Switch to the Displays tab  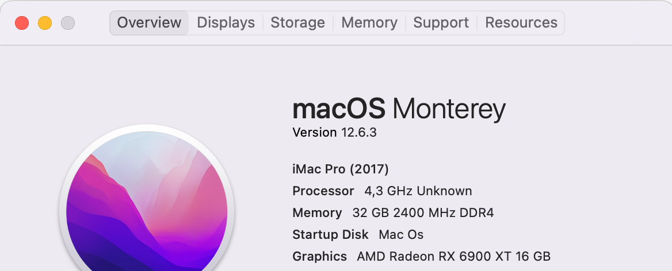[226, 23]
